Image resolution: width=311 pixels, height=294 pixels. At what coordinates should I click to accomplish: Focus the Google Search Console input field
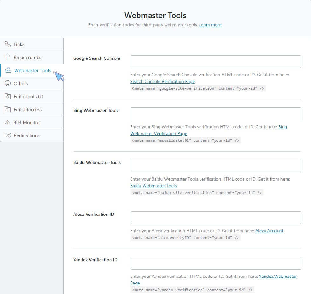(216, 62)
